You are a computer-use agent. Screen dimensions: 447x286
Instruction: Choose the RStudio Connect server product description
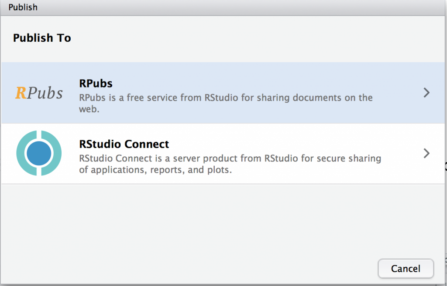230,158
